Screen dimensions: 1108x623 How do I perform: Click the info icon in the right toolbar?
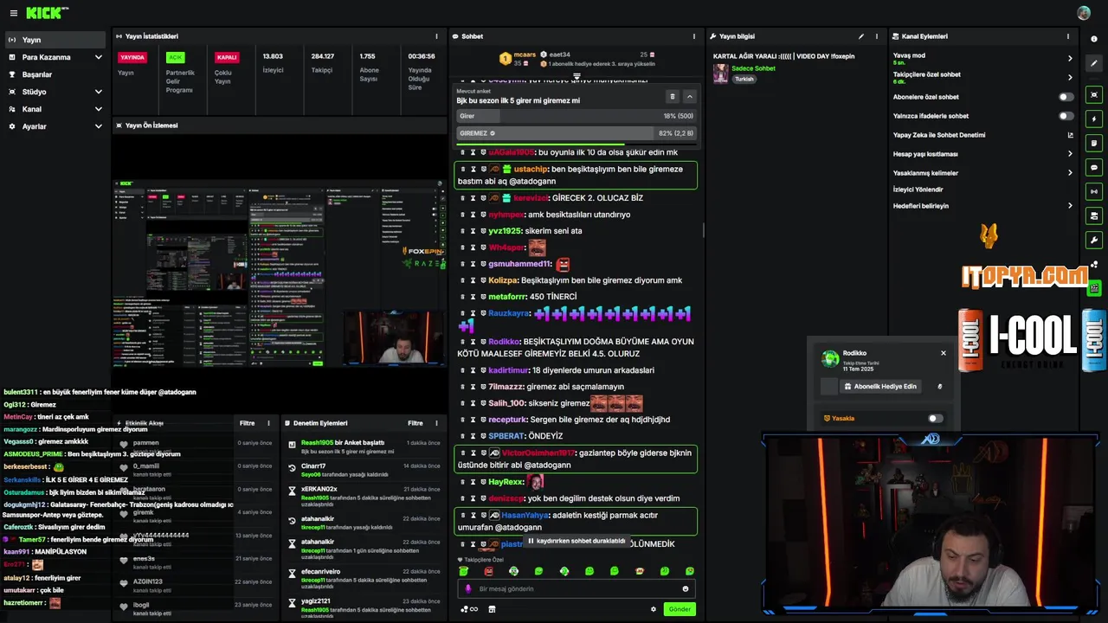tap(1094, 39)
